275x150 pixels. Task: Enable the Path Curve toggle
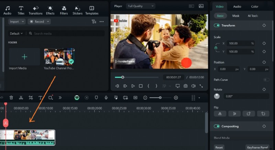pyautogui.click(x=266, y=80)
